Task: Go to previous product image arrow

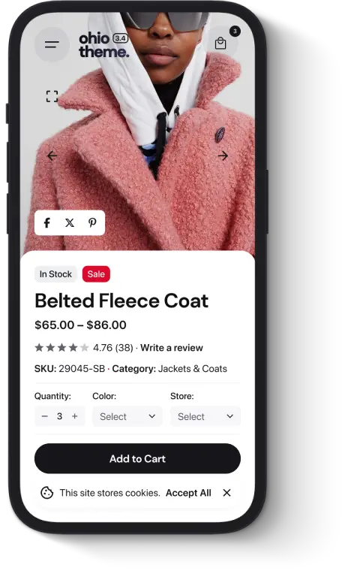Action: (x=52, y=156)
